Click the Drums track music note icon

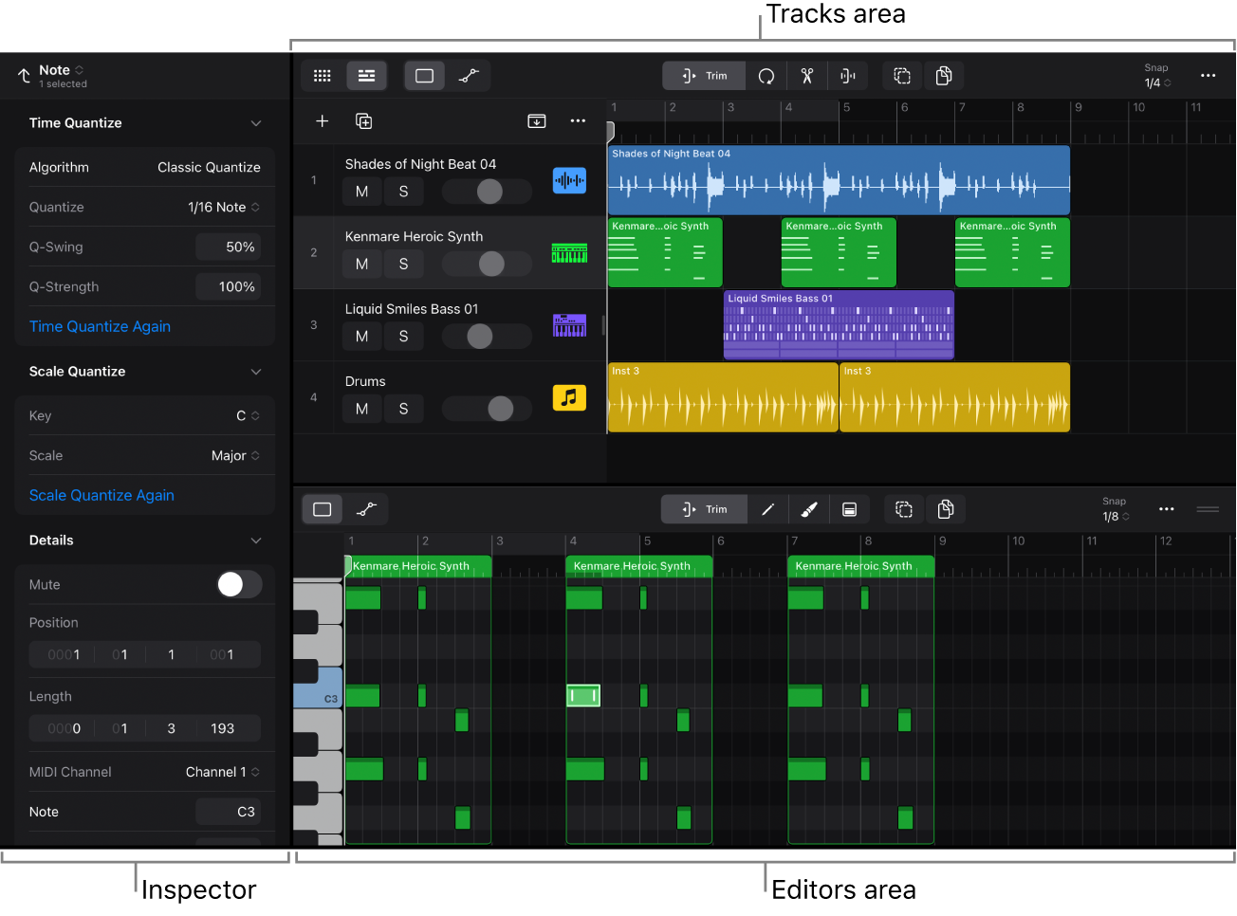point(568,397)
